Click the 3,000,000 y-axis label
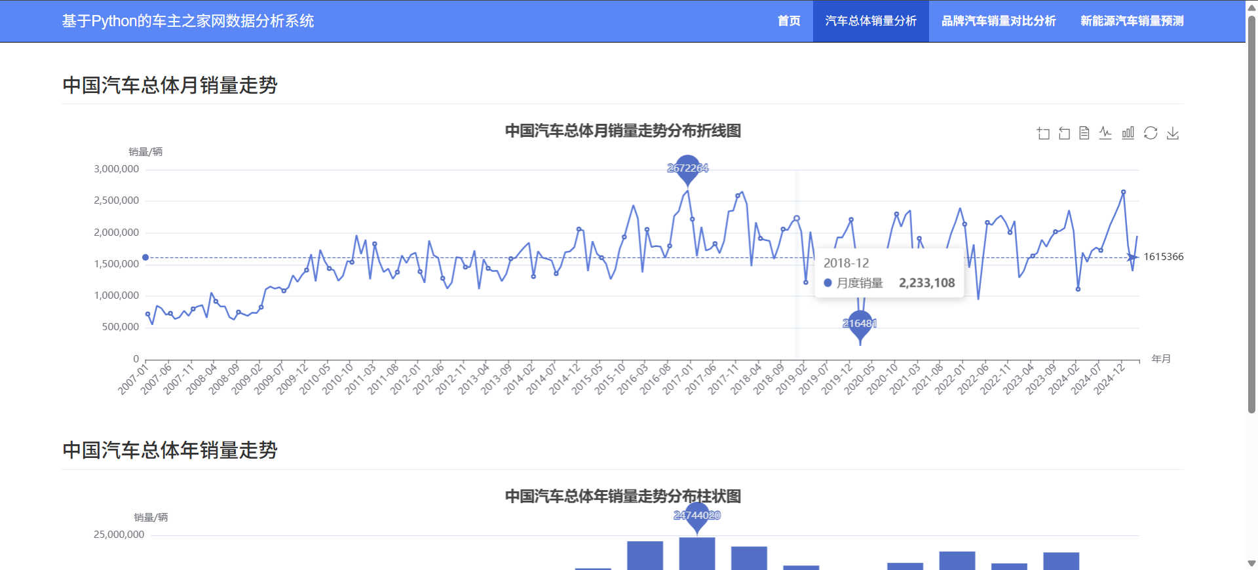1258x570 pixels. 117,169
